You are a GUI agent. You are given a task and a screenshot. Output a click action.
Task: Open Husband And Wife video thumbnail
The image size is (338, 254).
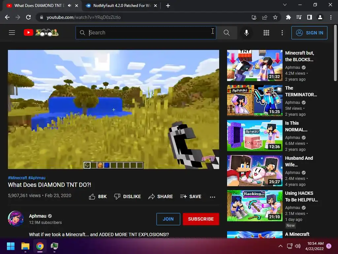coord(255,171)
